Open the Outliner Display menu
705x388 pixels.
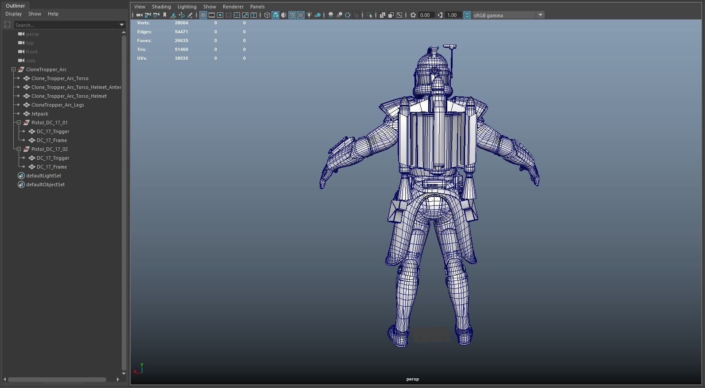tap(13, 14)
